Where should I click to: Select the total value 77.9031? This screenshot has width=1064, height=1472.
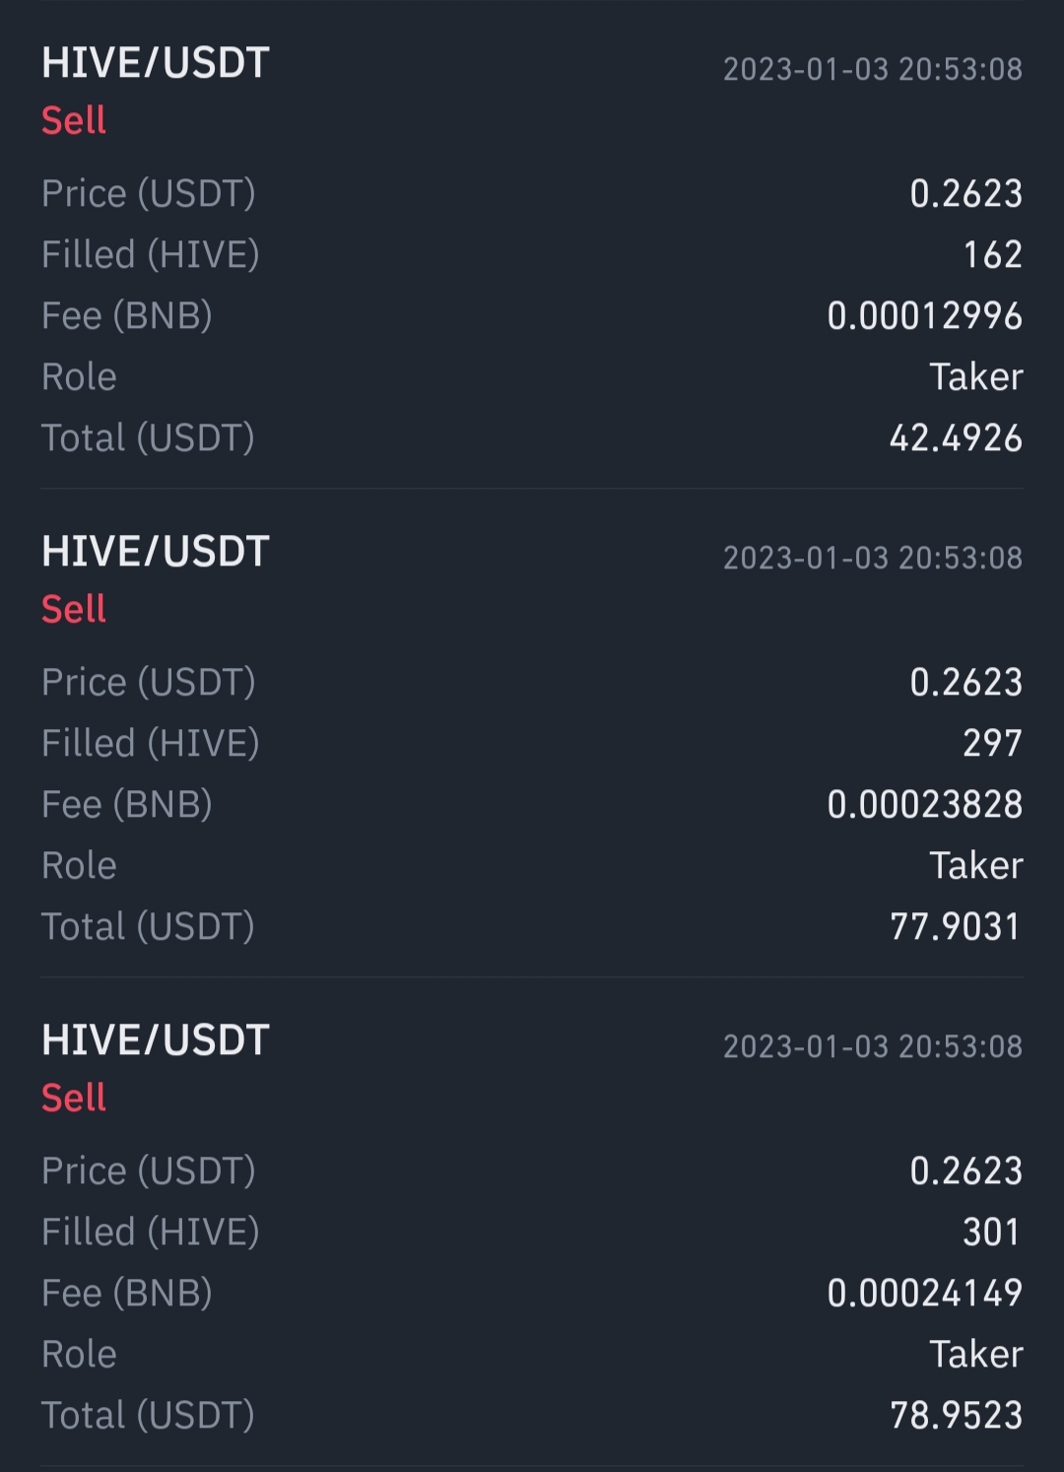click(955, 927)
